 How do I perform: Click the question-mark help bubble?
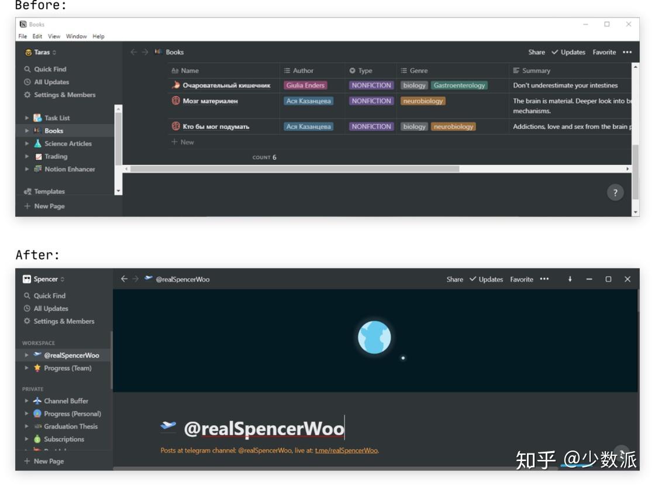click(x=615, y=192)
